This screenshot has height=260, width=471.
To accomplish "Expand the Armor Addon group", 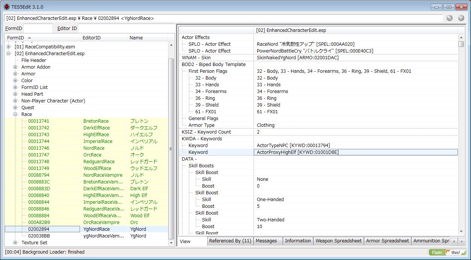I will coord(15,67).
